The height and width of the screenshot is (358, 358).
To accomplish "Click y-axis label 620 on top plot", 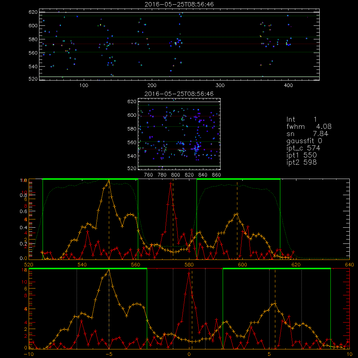I will [x=33, y=12].
